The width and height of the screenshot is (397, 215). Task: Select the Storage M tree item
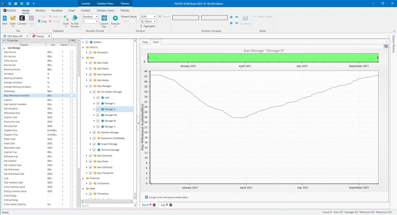point(110,121)
